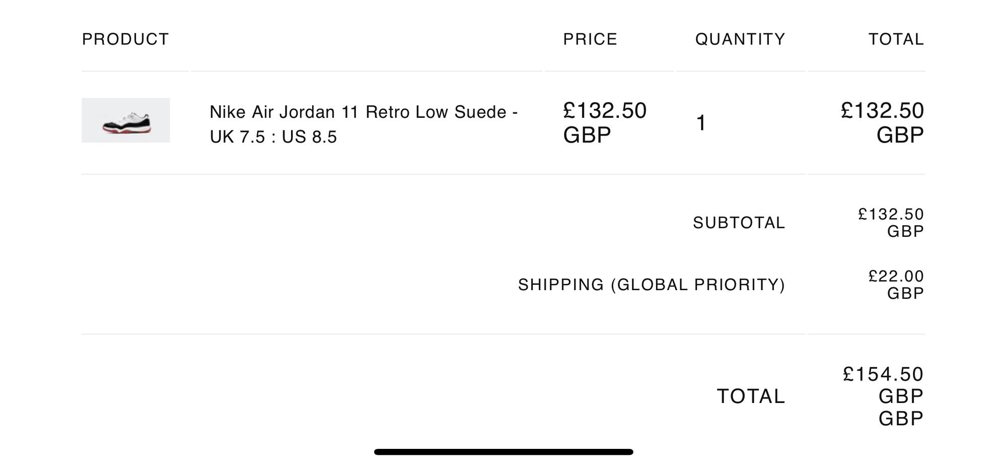Click the SHIPPING (GLOBAL PRIORITY) label
This screenshot has width=1007, height=465.
click(652, 285)
